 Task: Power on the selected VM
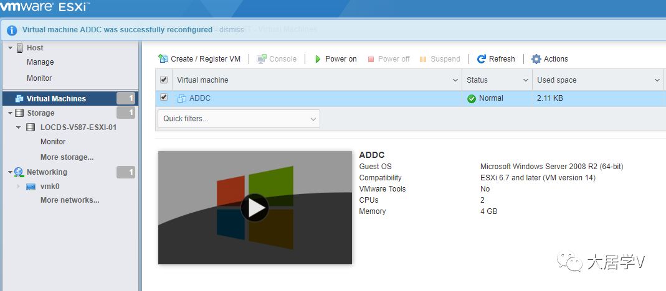click(336, 59)
